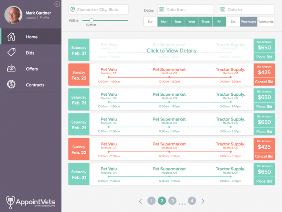Click the Home house icon
282x212 pixels.
pos(11,37)
